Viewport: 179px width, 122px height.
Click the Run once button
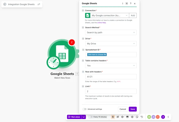click(74, 117)
